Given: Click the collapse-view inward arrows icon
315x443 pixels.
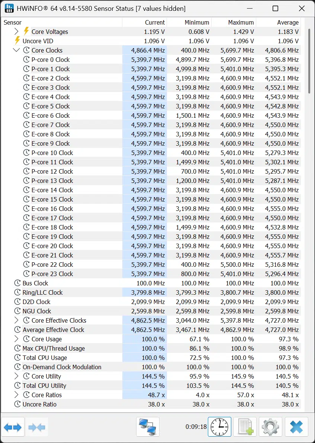Looking at the screenshot, I should 37,427.
